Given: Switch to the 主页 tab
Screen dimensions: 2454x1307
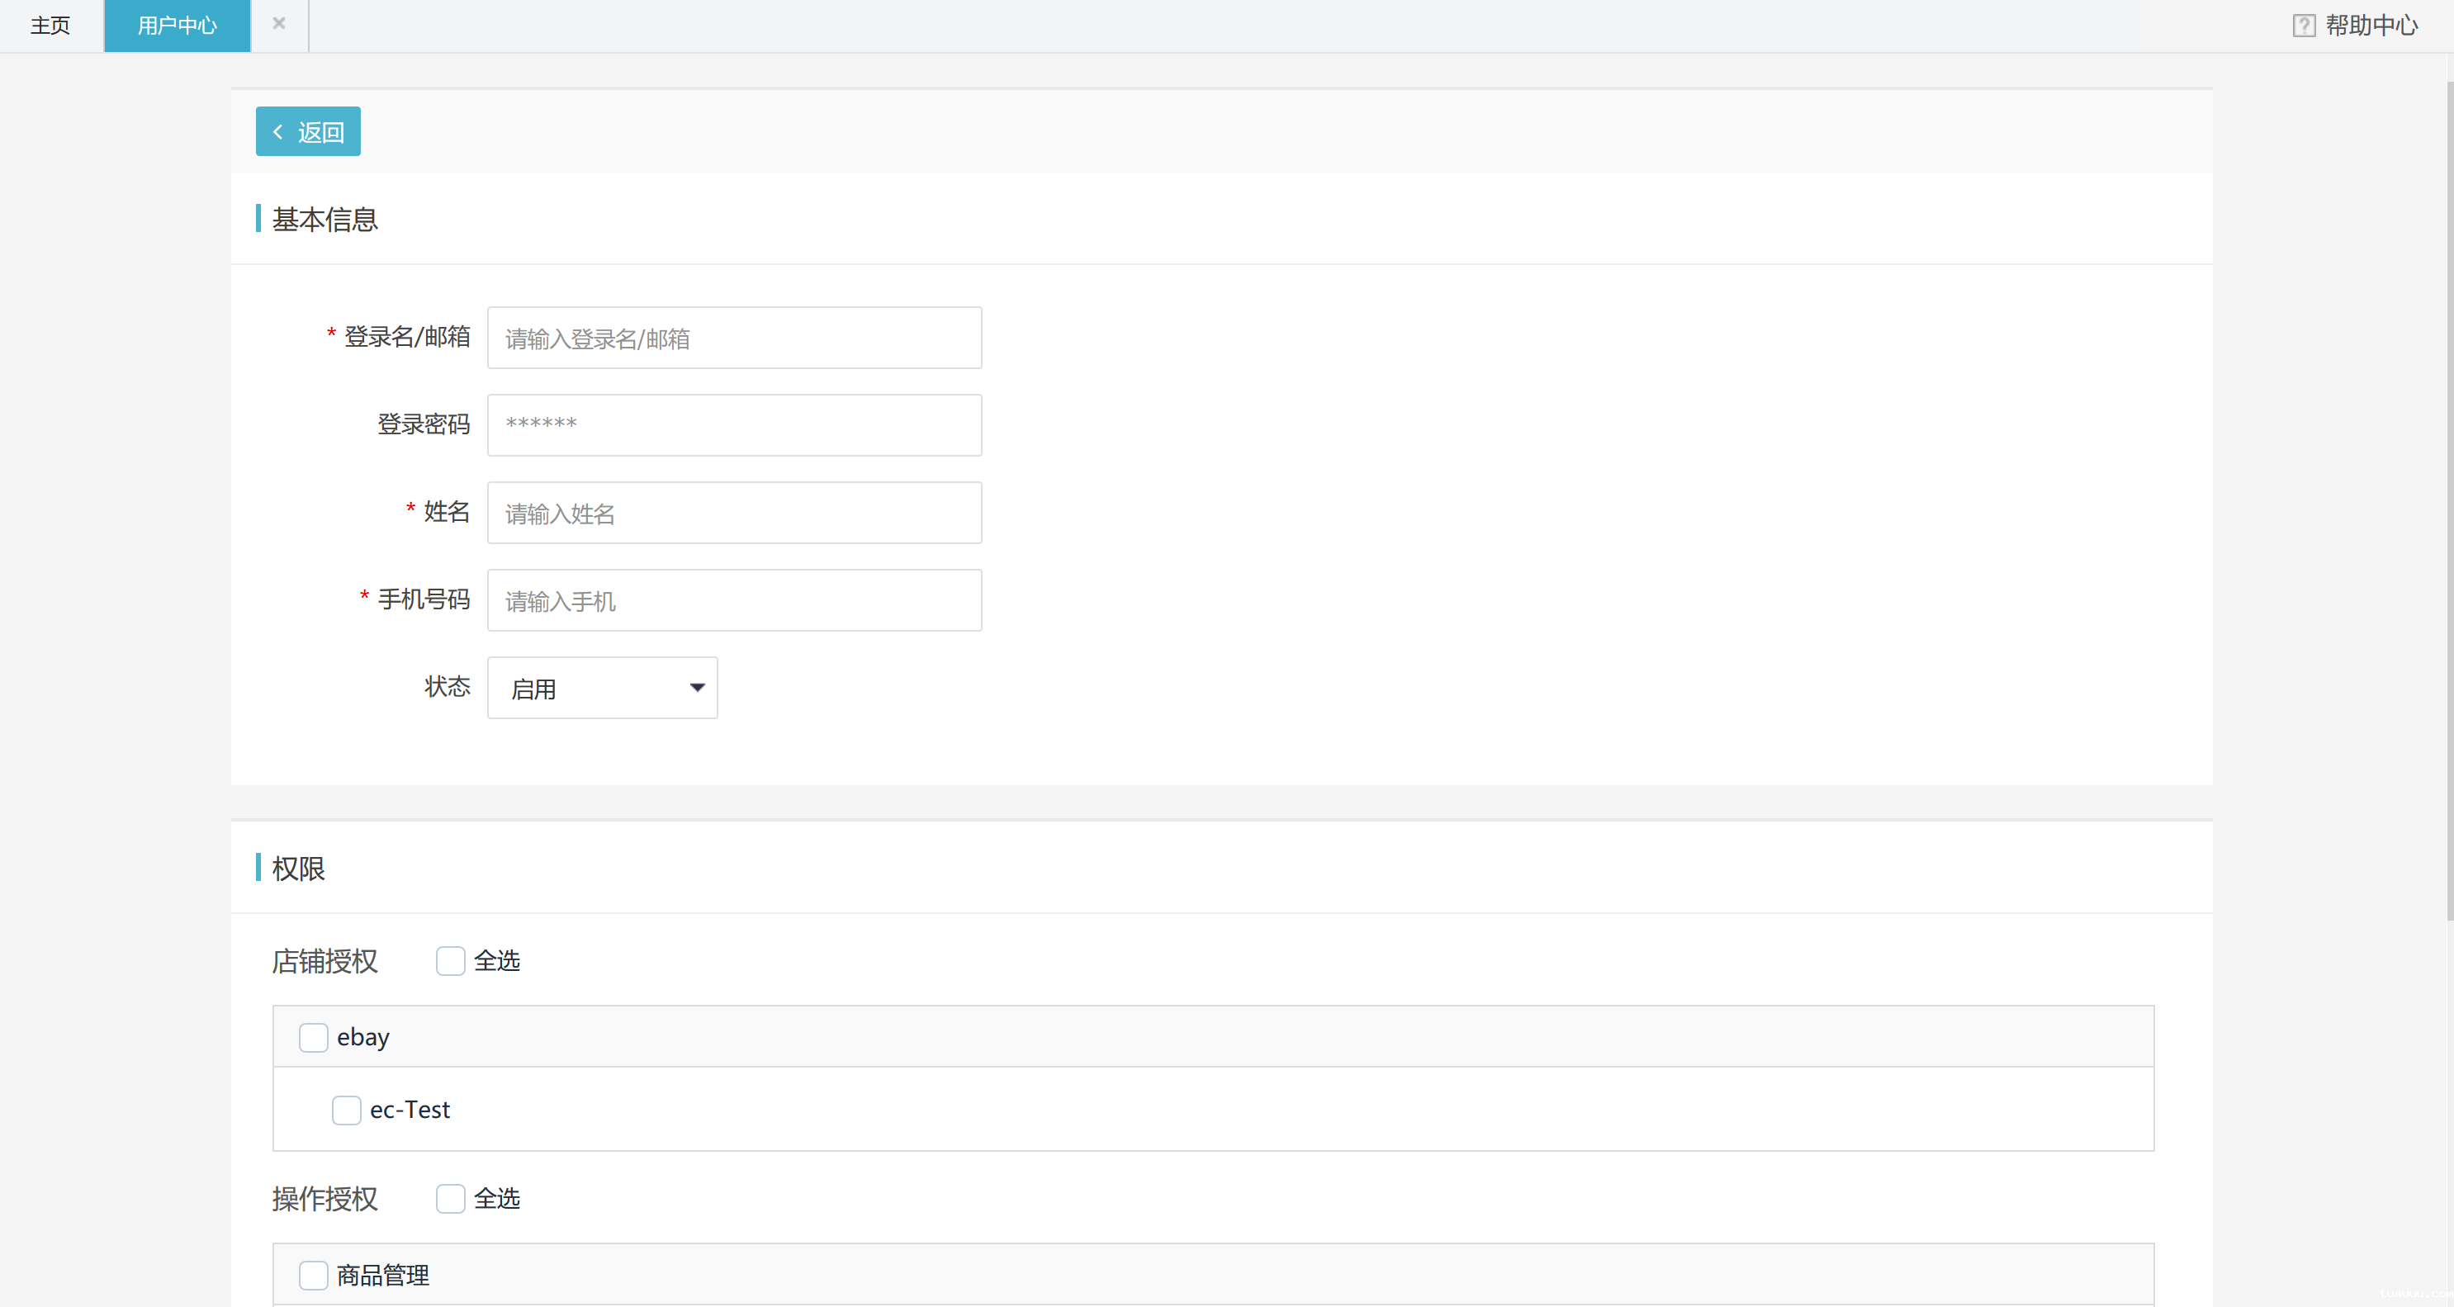Looking at the screenshot, I should 50,26.
